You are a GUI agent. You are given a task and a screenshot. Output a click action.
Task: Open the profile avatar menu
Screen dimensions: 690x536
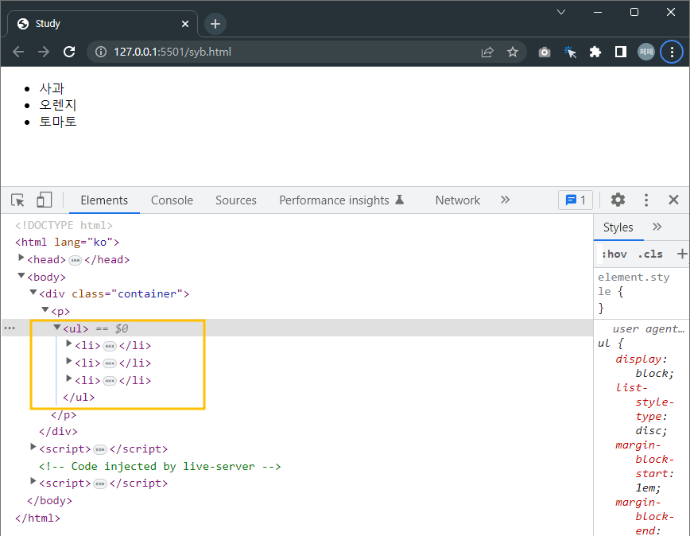[646, 52]
